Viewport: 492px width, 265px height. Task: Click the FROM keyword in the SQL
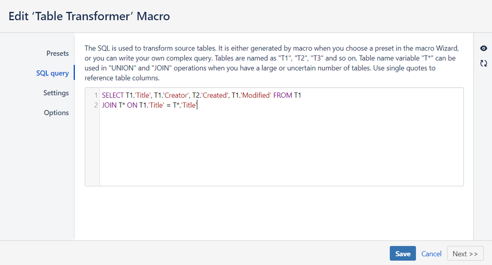[x=283, y=95]
